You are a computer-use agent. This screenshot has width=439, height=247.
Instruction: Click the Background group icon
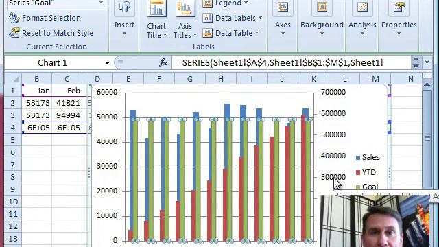(x=322, y=8)
